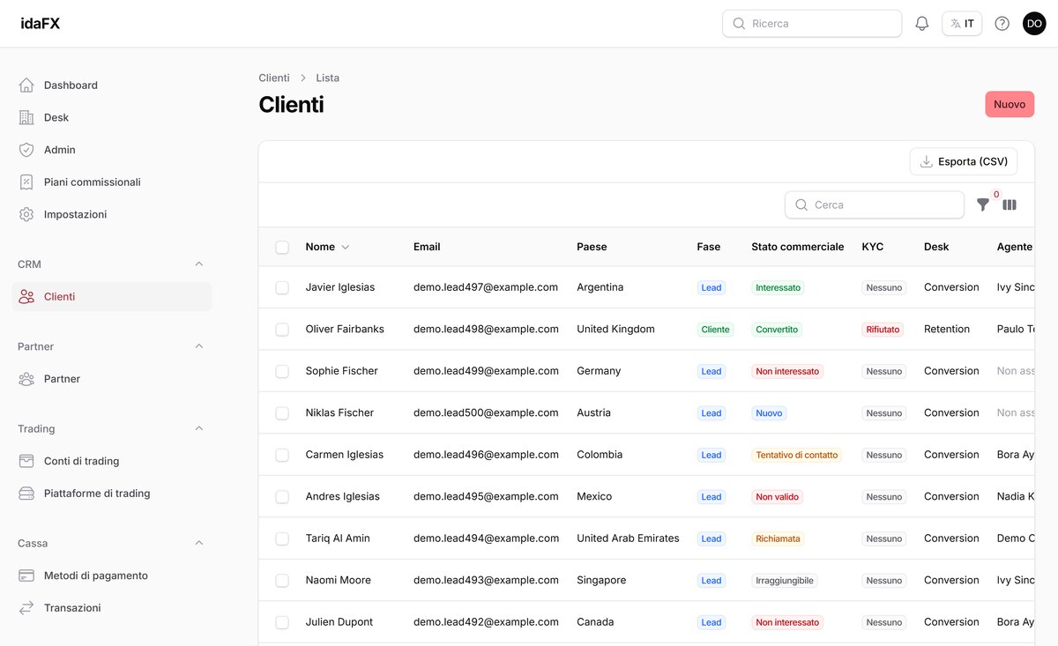Click the Partner group icon
Image resolution: width=1058 pixels, height=646 pixels.
pos(26,379)
